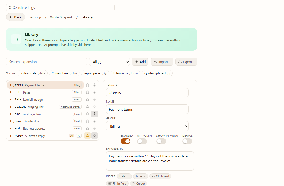284x186 pixels.
Task: Select the ;sig Email signature row
Action: [x=45, y=114]
